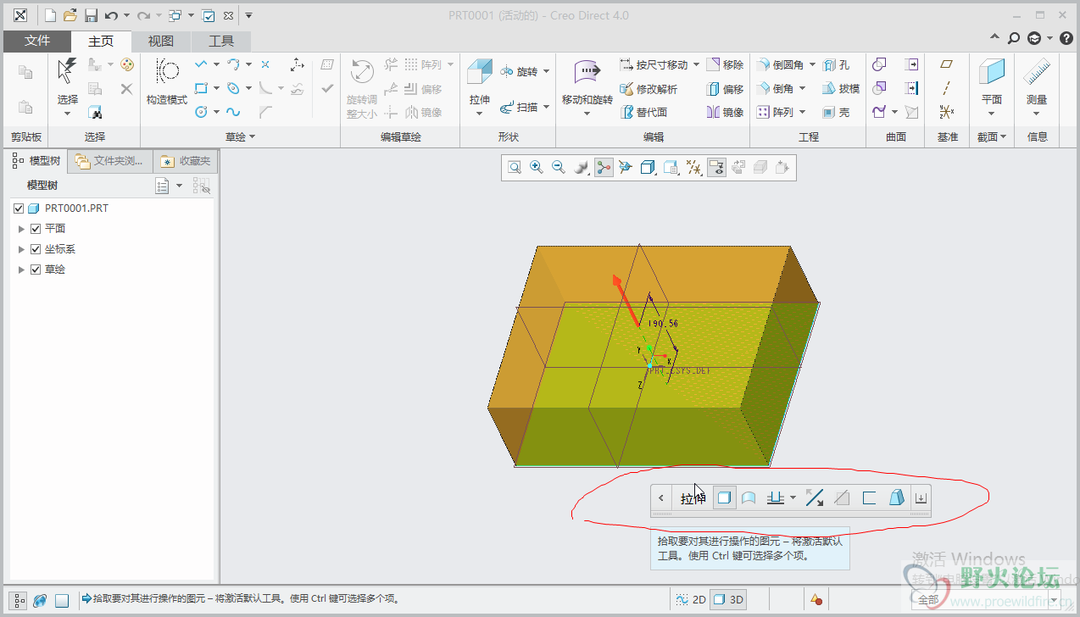
Task: Open the 按尺寸移动 dropdown arrow
Action: click(697, 65)
